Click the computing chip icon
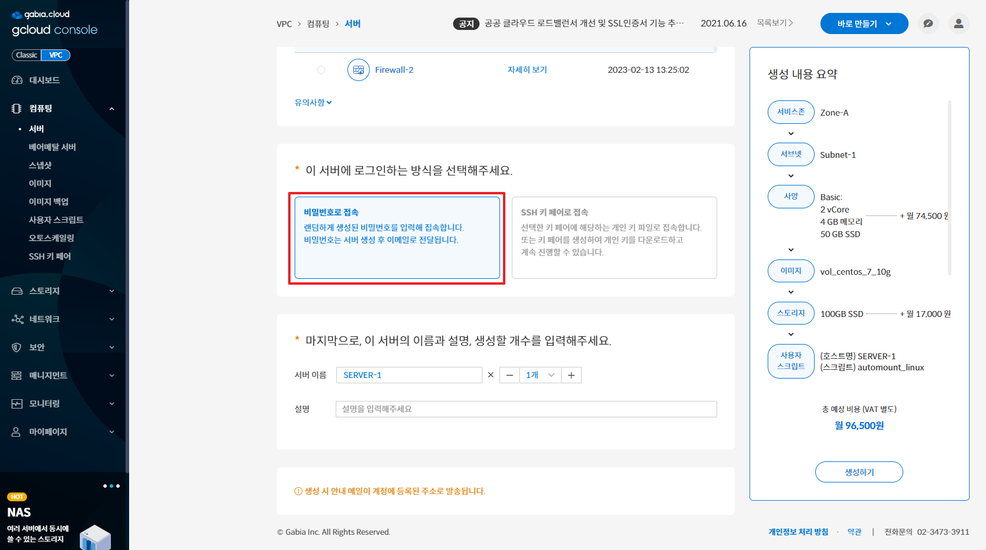Viewport: 986px width, 550px height. [x=17, y=108]
